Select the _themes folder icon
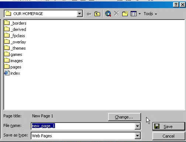 (7, 48)
